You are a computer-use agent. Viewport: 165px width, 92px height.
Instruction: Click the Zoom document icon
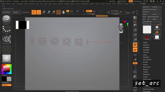(x=135, y=30)
